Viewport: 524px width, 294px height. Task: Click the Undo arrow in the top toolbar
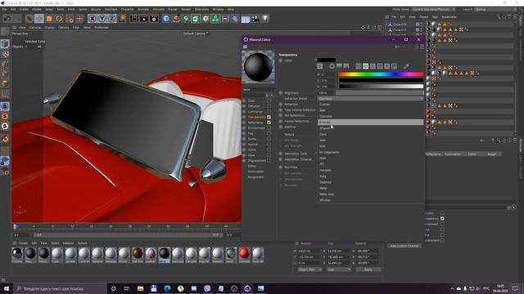(x=7, y=19)
